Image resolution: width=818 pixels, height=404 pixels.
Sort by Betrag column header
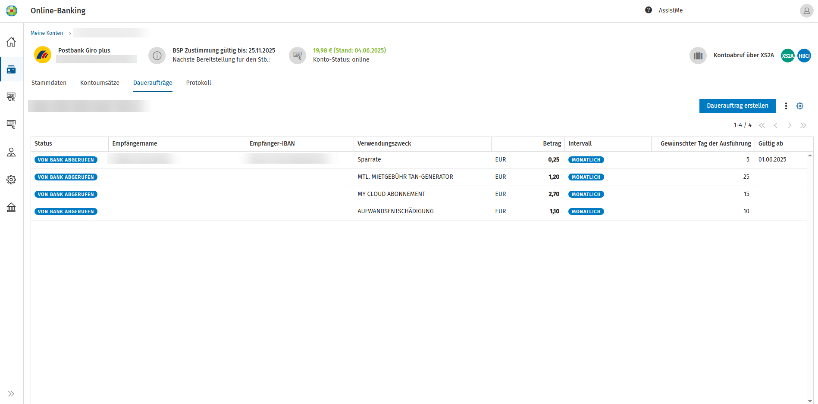tap(539, 144)
